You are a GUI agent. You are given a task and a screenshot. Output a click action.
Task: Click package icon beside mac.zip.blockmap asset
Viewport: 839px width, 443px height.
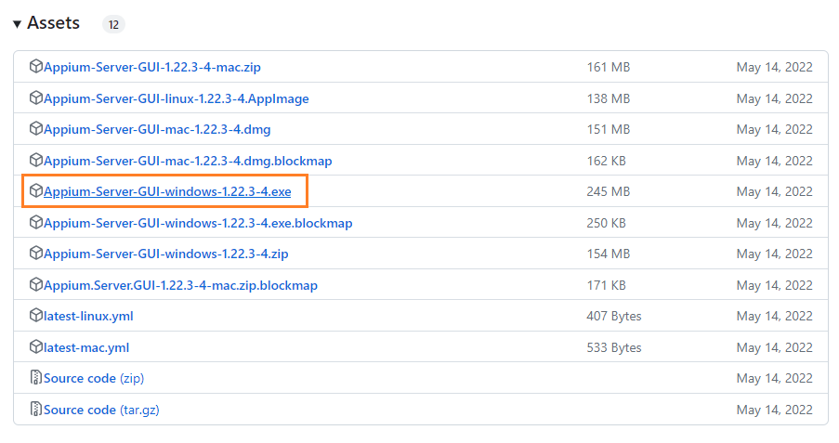click(x=36, y=284)
